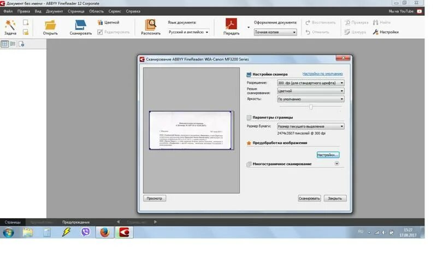Open the Справка menu
Image resolution: width=437 pixels, height=253 pixels.
click(133, 11)
